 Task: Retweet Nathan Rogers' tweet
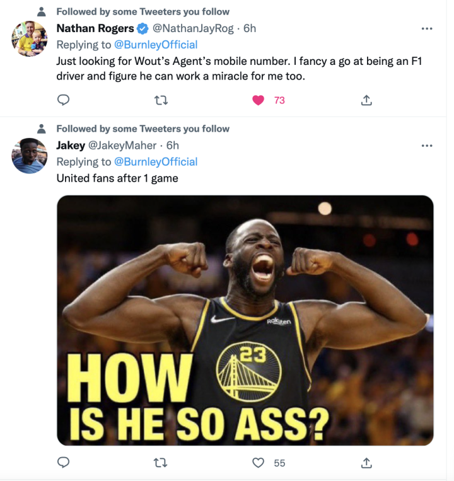161,100
